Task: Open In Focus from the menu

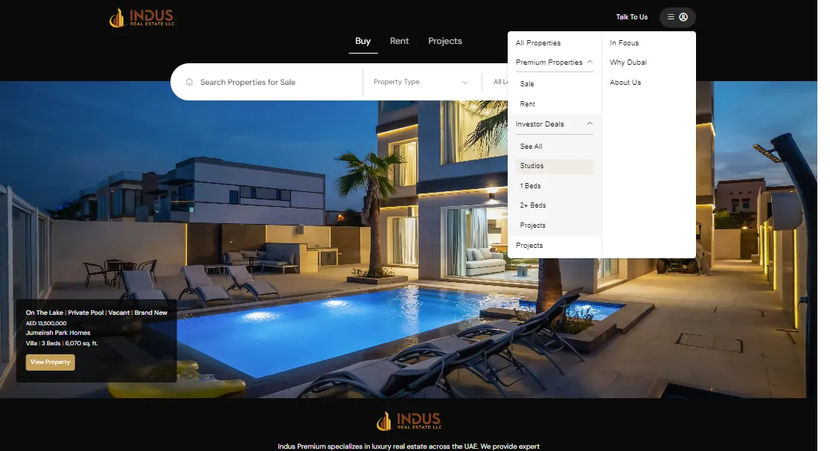Action: point(624,43)
